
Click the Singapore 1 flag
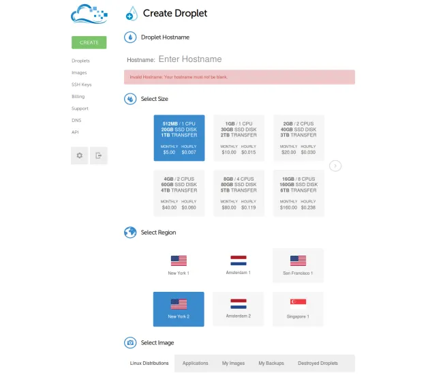[x=298, y=304]
